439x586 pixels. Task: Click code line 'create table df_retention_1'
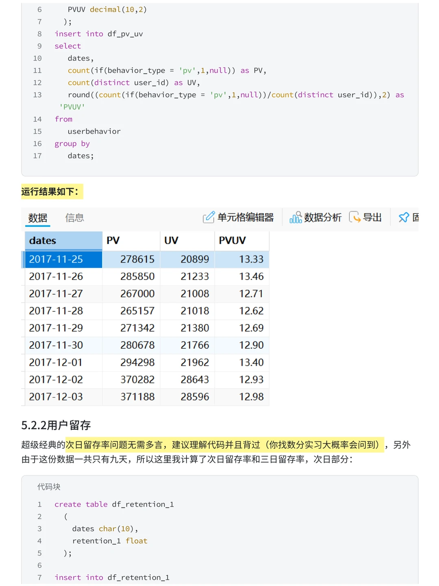point(114,504)
